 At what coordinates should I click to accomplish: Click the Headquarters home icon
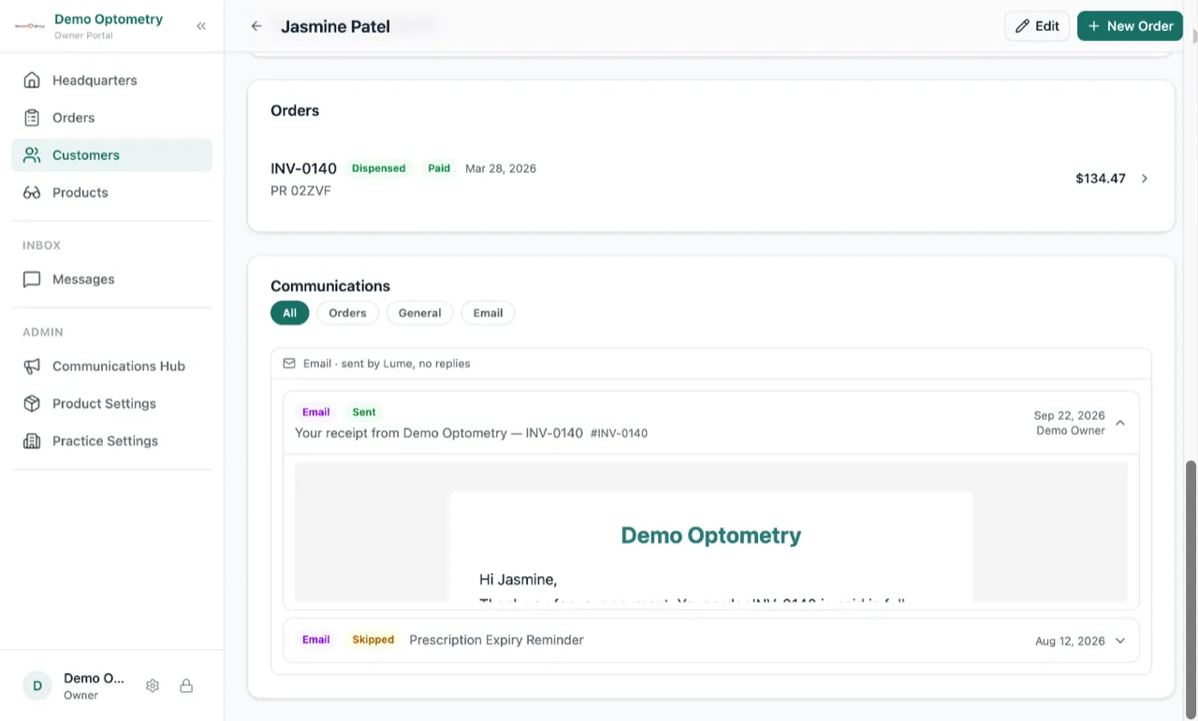(x=32, y=80)
